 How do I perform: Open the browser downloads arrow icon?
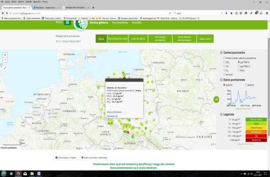[x=226, y=13]
